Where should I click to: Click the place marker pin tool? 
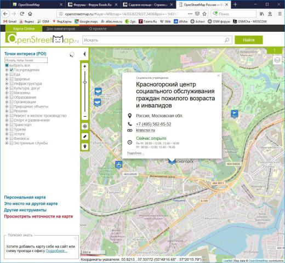(84, 146)
